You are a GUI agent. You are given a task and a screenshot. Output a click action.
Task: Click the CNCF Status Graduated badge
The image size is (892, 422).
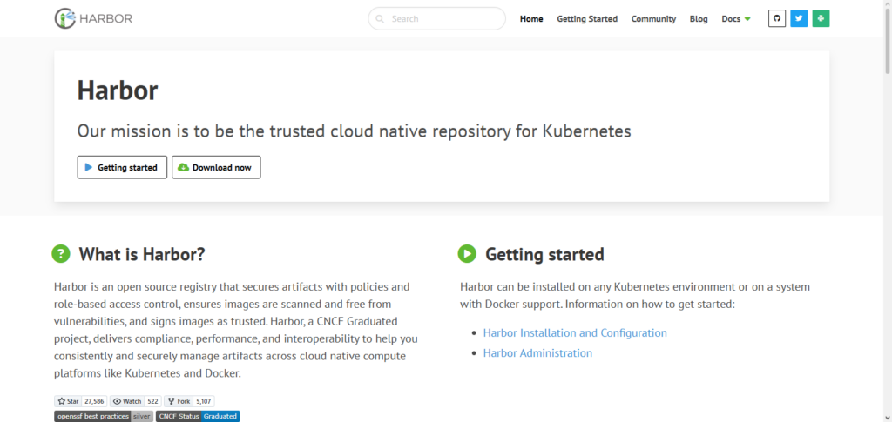pos(198,416)
